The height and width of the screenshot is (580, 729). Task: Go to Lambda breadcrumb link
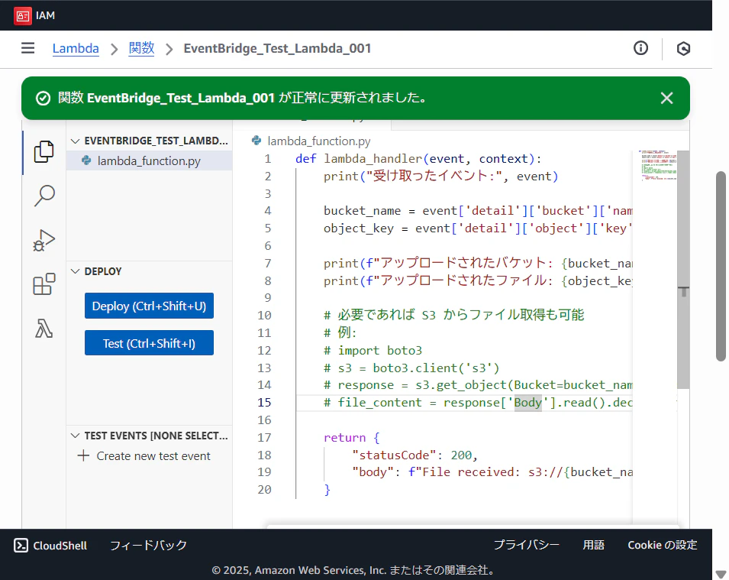[x=76, y=48]
